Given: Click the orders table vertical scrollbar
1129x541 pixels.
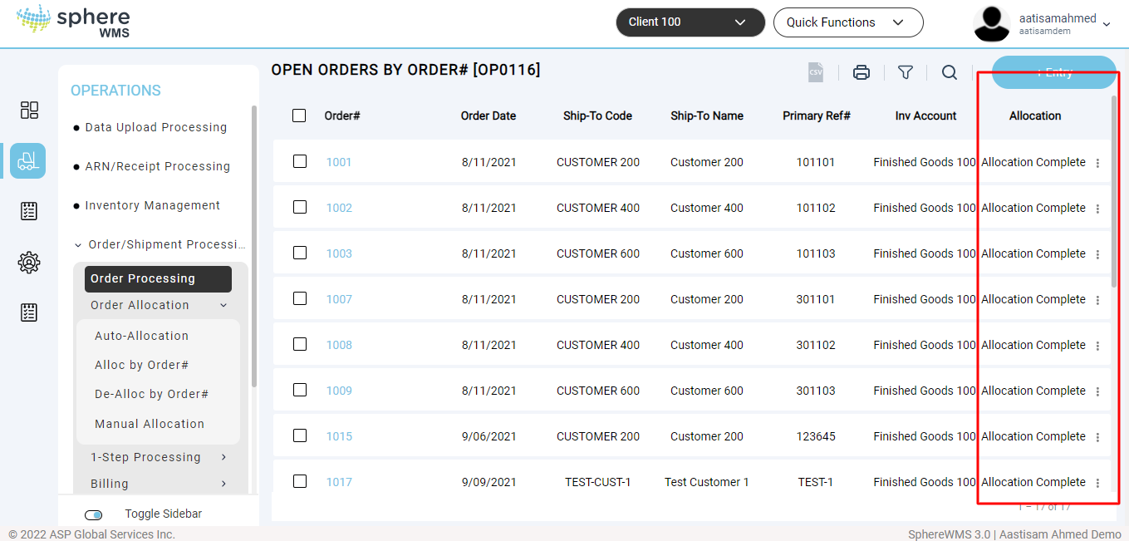Looking at the screenshot, I should point(1114,191).
